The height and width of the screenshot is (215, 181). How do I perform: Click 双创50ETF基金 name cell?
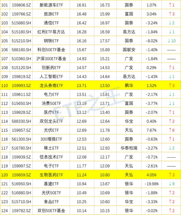pyautogui.click(x=51, y=210)
